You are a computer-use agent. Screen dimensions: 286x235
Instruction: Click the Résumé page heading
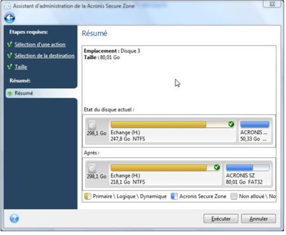[95, 34]
